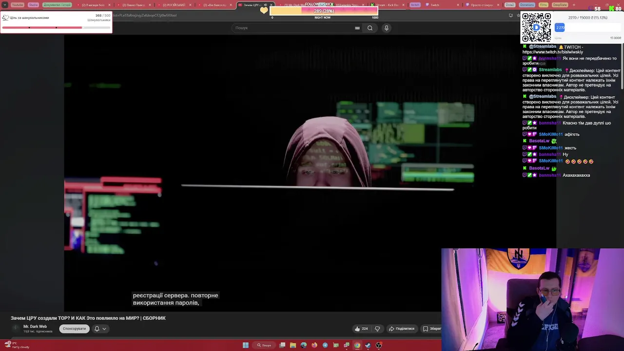
Task: Open the Mr. Dark Web channel link
Action: (35, 327)
